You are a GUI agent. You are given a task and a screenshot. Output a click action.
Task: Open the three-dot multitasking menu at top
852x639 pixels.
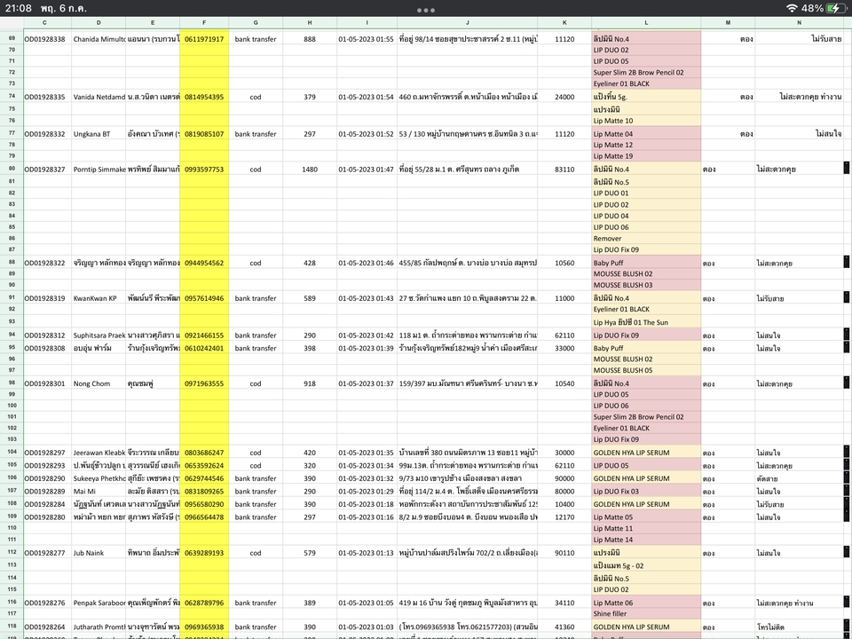click(425, 10)
